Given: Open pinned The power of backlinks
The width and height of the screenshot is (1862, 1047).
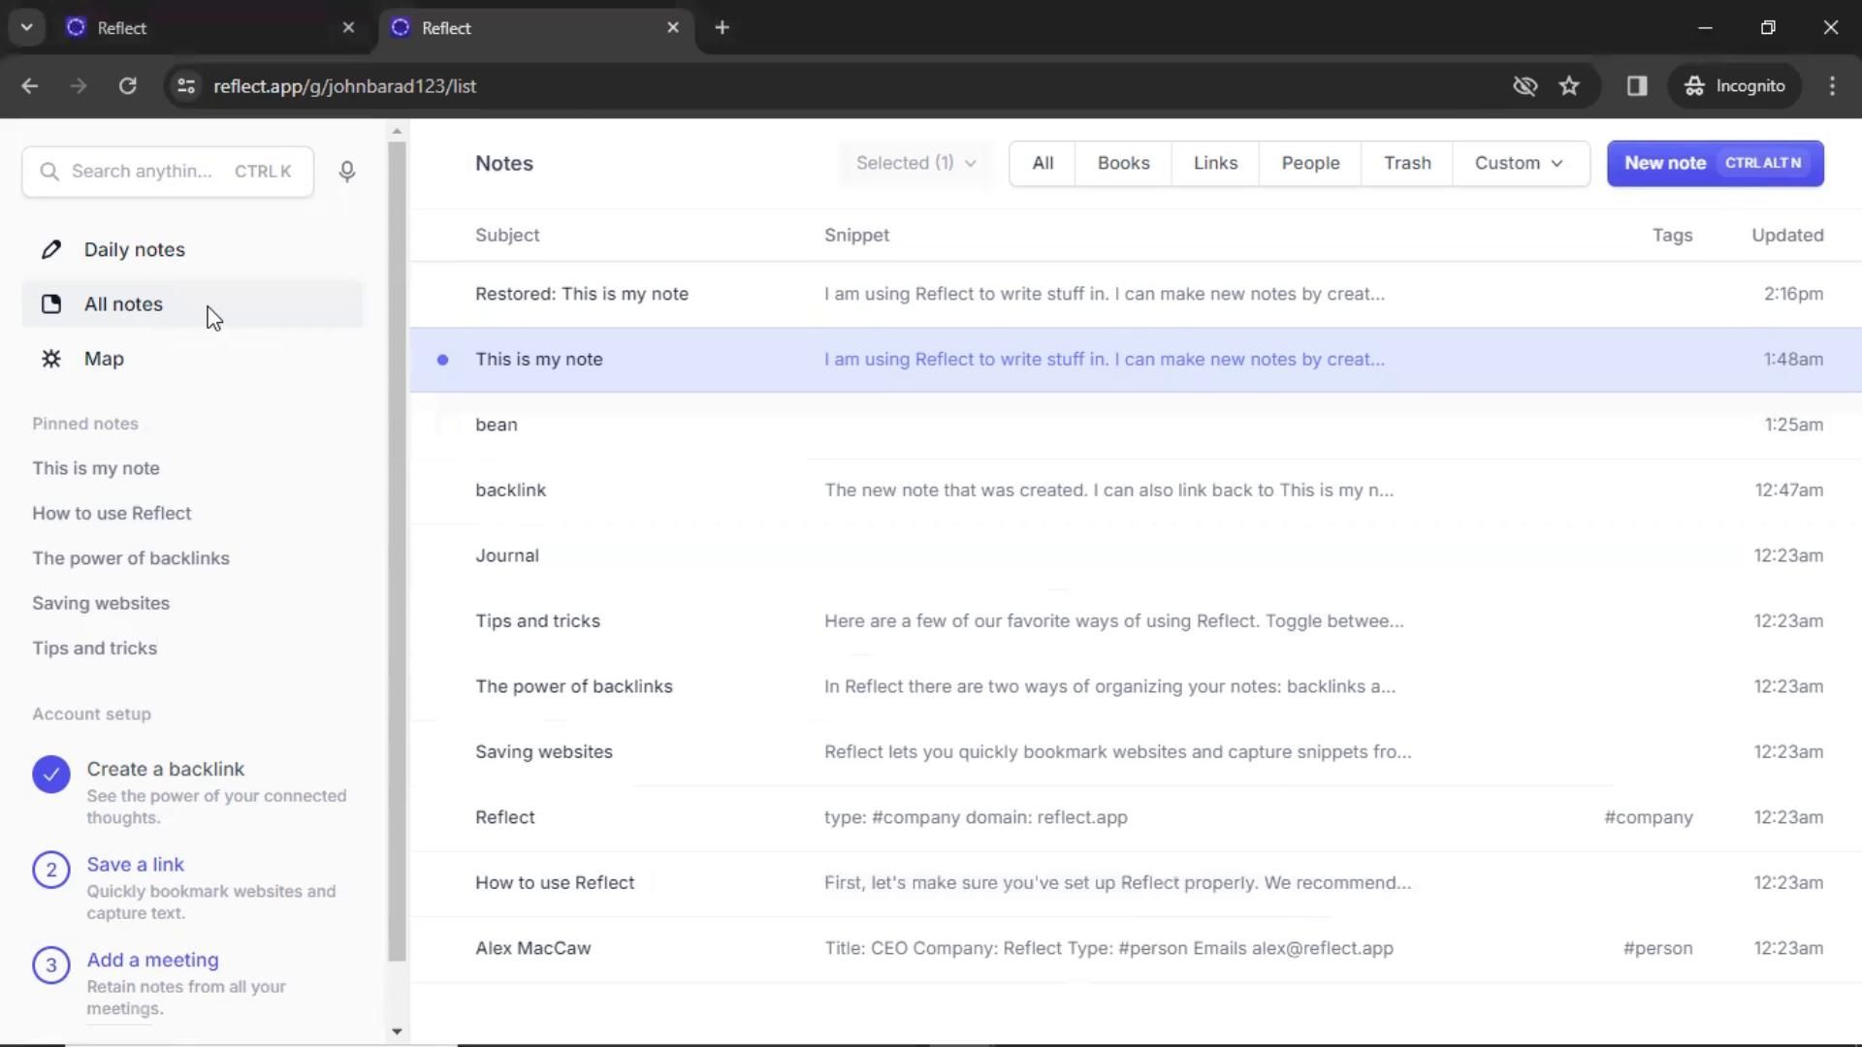Looking at the screenshot, I should point(131,558).
